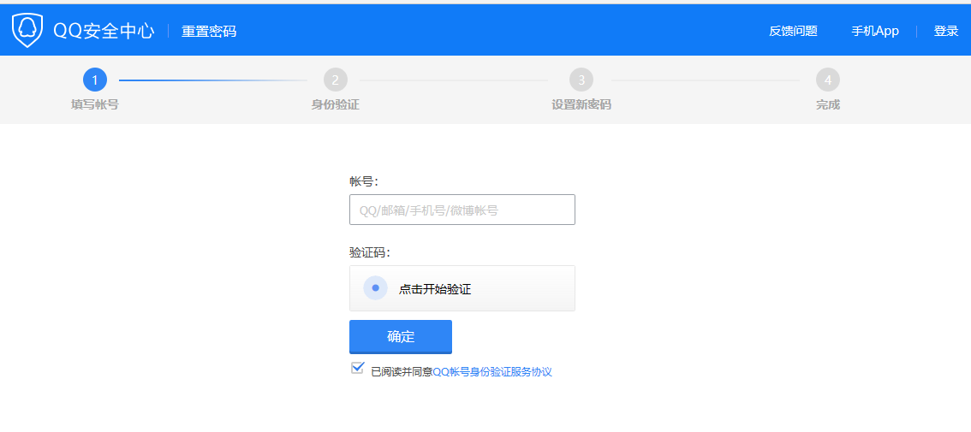Screen dimensions: 971x432
Task: Click the 确定 confirm button
Action: click(401, 337)
